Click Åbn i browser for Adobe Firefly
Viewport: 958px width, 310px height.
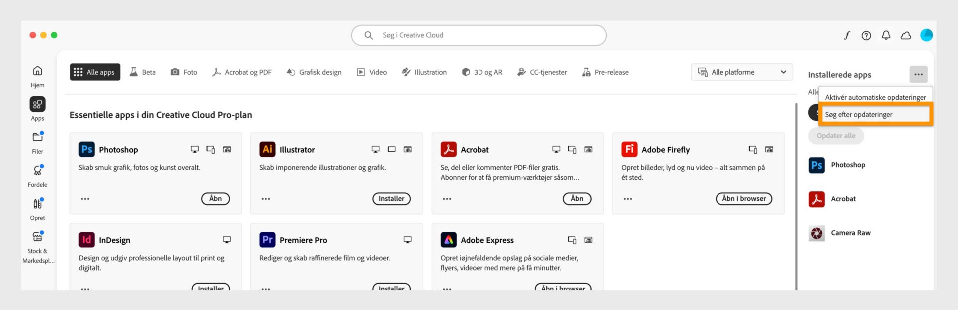tap(744, 199)
